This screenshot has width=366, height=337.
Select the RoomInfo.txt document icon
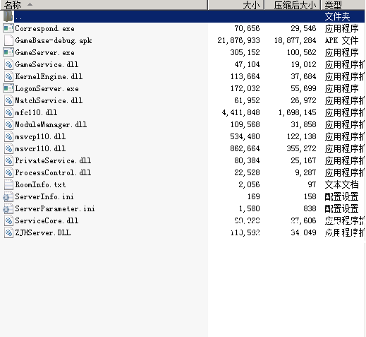(8, 184)
